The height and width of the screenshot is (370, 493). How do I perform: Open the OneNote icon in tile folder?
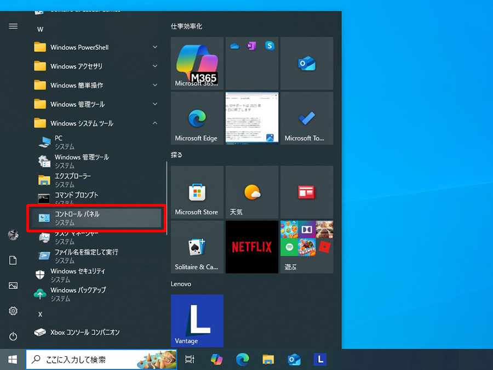coord(251,46)
